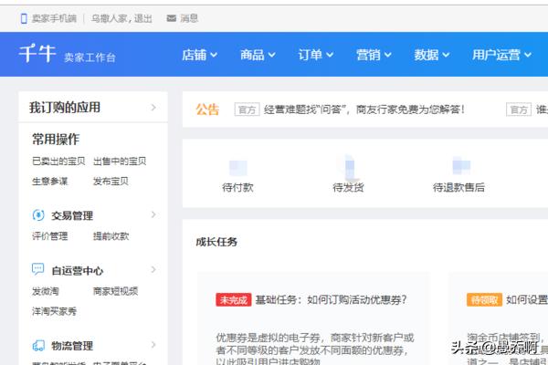Click the 千牛 logo

pos(37,54)
